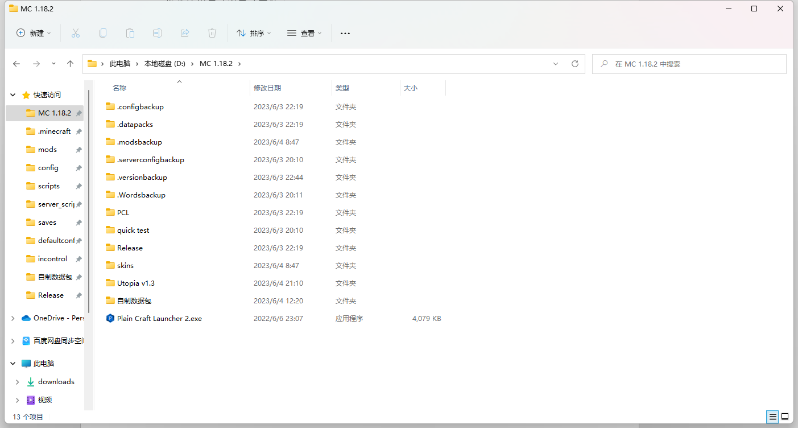Screen dimensions: 798x428
Task: Select the .Wordsbackup folder name
Action: [x=141, y=195]
